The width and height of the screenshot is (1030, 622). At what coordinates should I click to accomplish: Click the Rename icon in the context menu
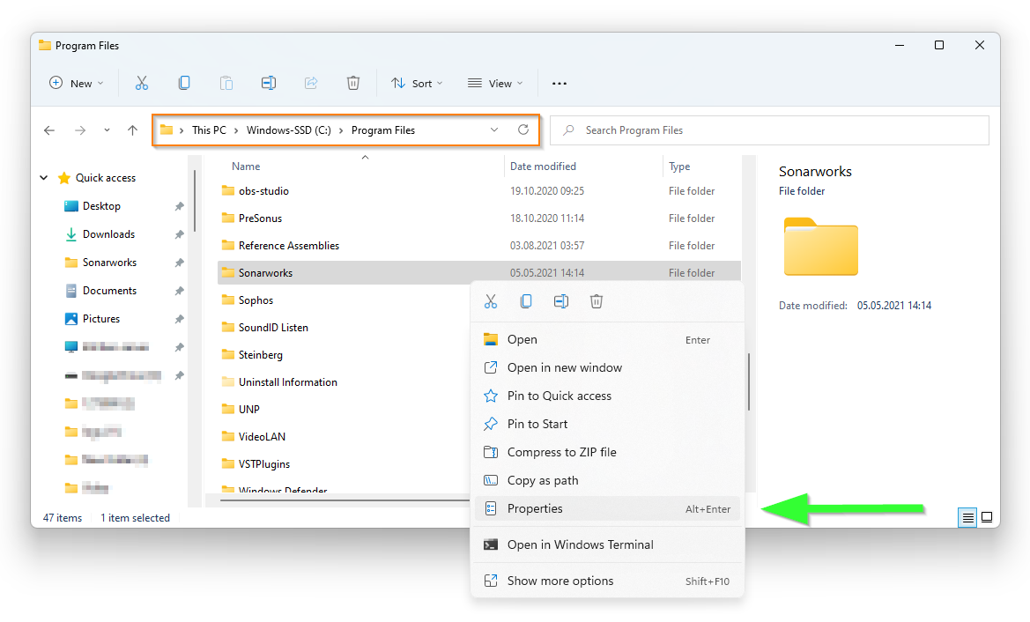pos(561,301)
